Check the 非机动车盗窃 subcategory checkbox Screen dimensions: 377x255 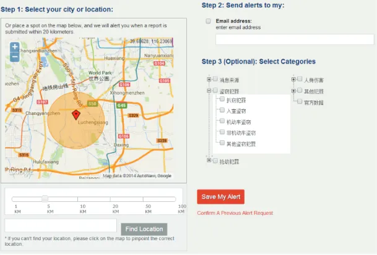(222, 132)
